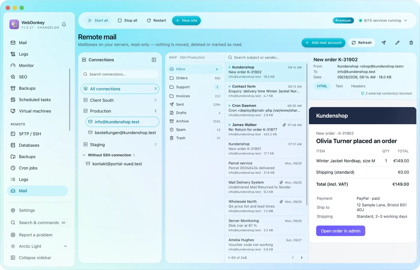Viewport: 420px width, 270px height.
Task: Go to next page of messages
Action: pyautogui.click(x=301, y=258)
